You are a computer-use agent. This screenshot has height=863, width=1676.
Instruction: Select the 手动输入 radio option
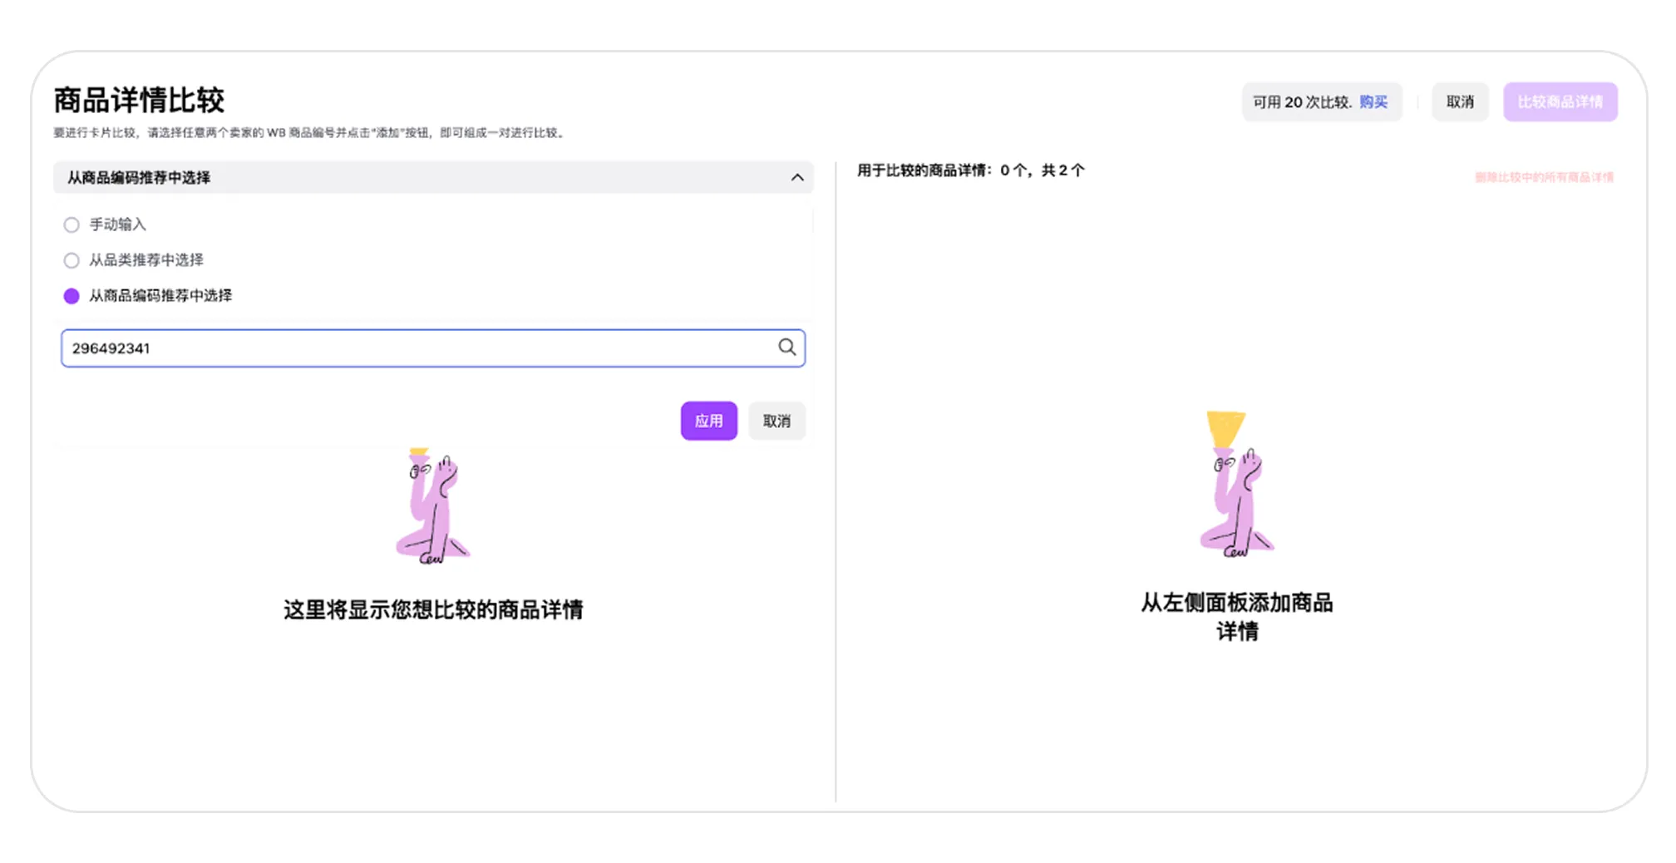pyautogui.click(x=71, y=224)
